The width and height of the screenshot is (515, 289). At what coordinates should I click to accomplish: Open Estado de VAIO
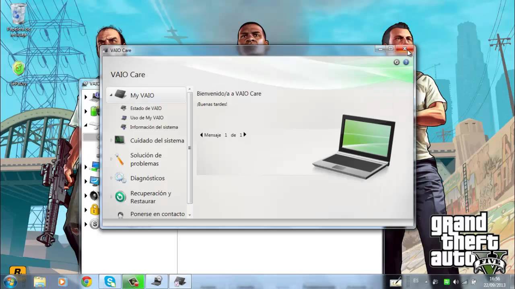146,108
